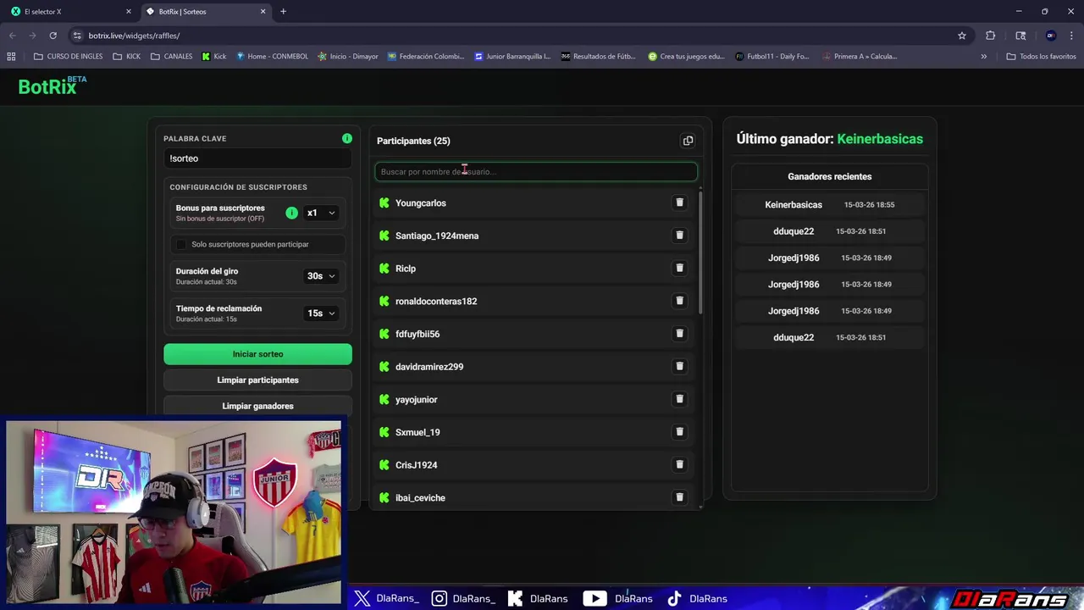Bookmark this page with star icon
The height and width of the screenshot is (610, 1084).
962,36
